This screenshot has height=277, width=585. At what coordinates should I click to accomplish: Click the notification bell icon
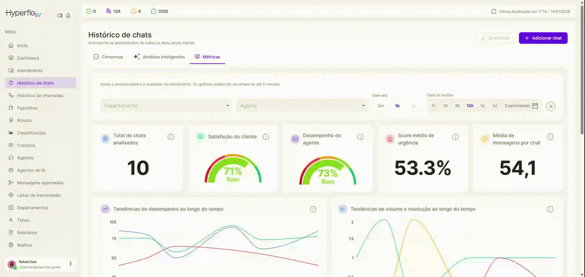point(68,16)
